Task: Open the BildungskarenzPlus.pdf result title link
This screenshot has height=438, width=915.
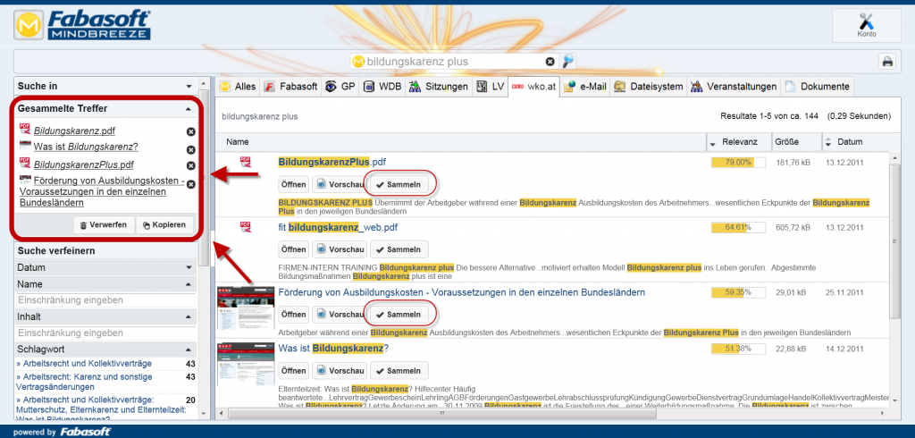Action: pos(332,162)
